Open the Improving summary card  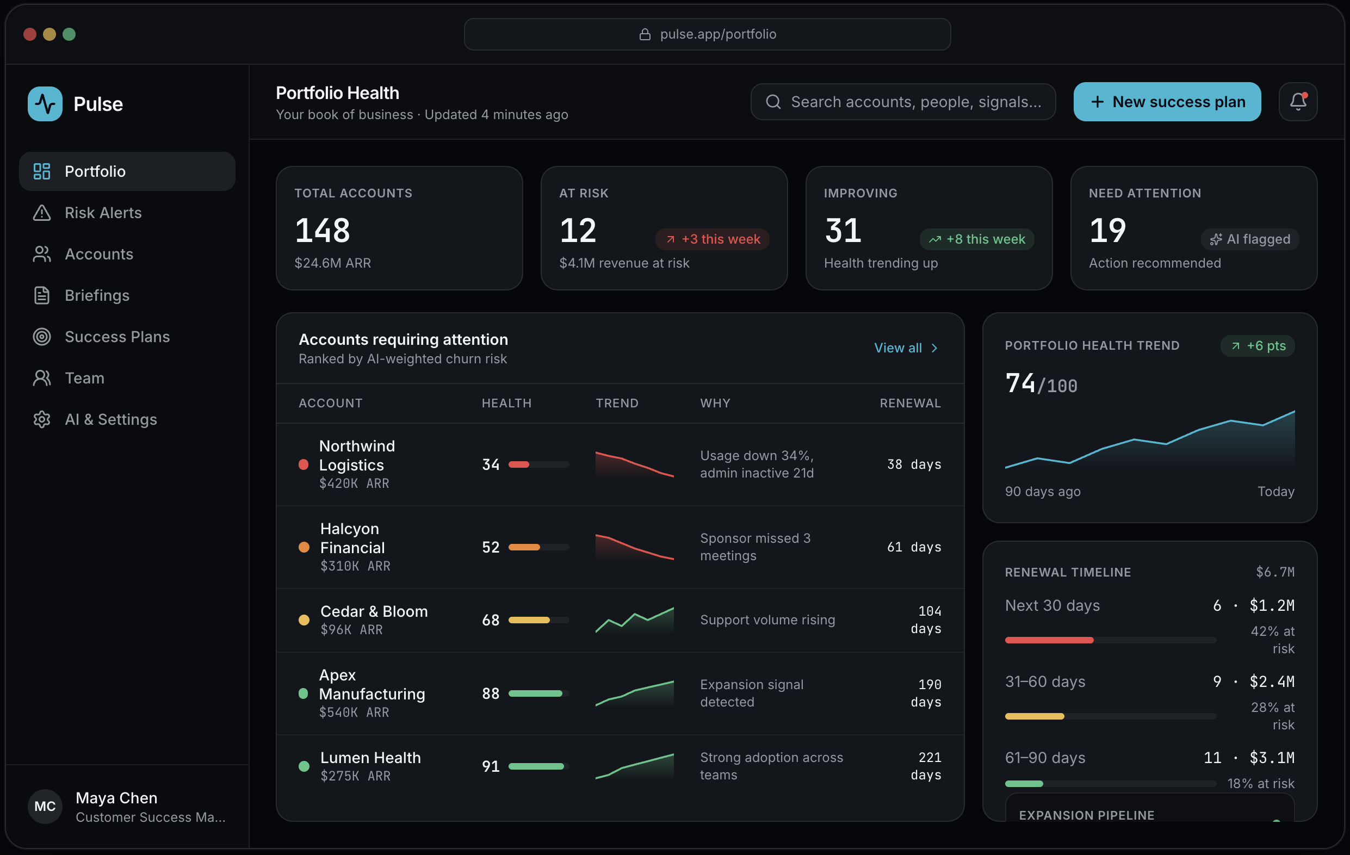coord(929,228)
